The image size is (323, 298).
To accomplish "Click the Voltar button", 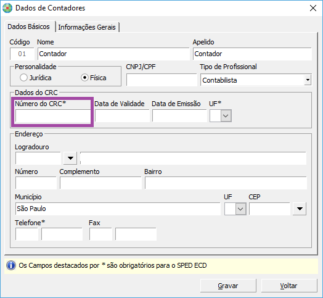I will [x=289, y=286].
